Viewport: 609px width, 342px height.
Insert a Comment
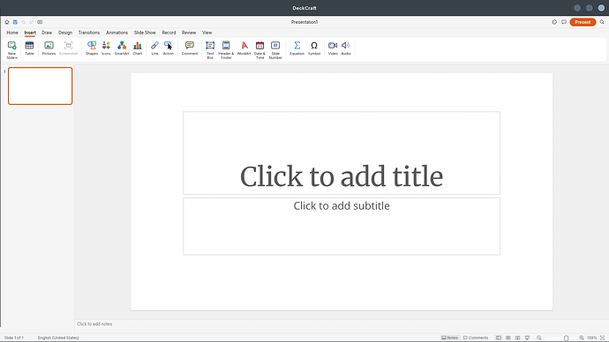click(190, 48)
